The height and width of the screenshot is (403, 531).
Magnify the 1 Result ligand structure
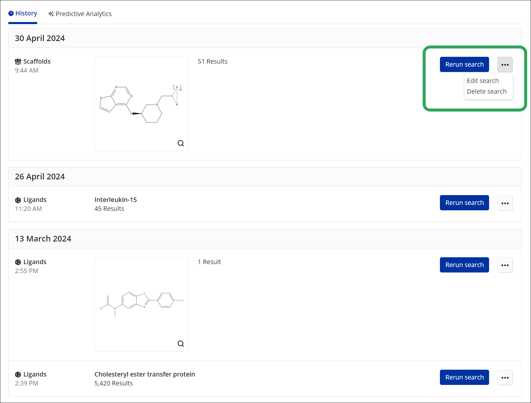click(x=181, y=344)
